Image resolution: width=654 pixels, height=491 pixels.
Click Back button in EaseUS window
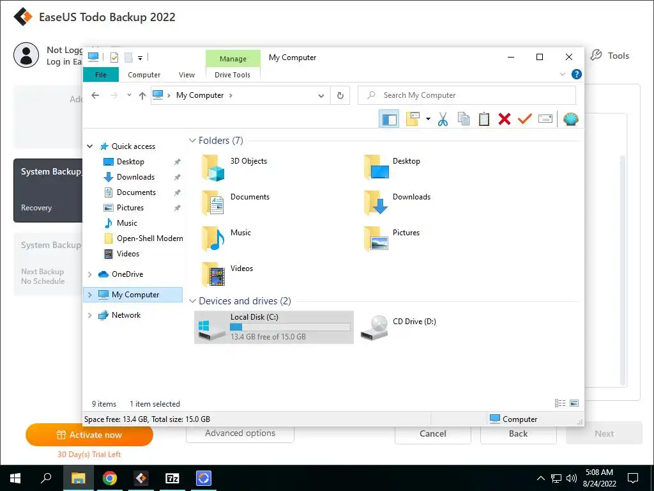(x=519, y=435)
